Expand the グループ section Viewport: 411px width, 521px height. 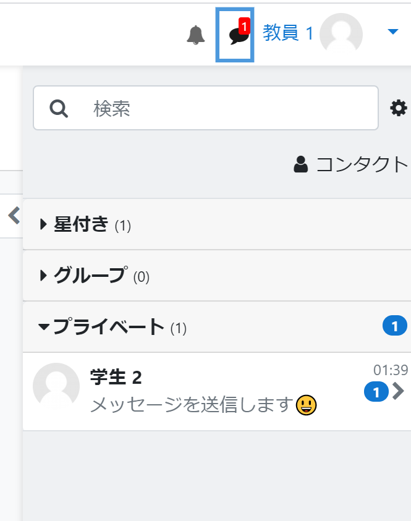[95, 276]
